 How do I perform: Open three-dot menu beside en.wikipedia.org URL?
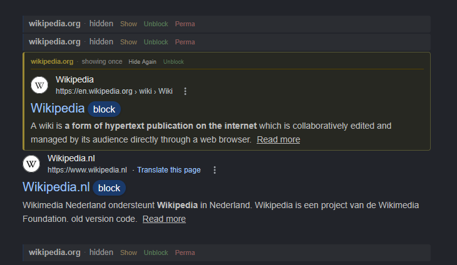[x=185, y=91]
